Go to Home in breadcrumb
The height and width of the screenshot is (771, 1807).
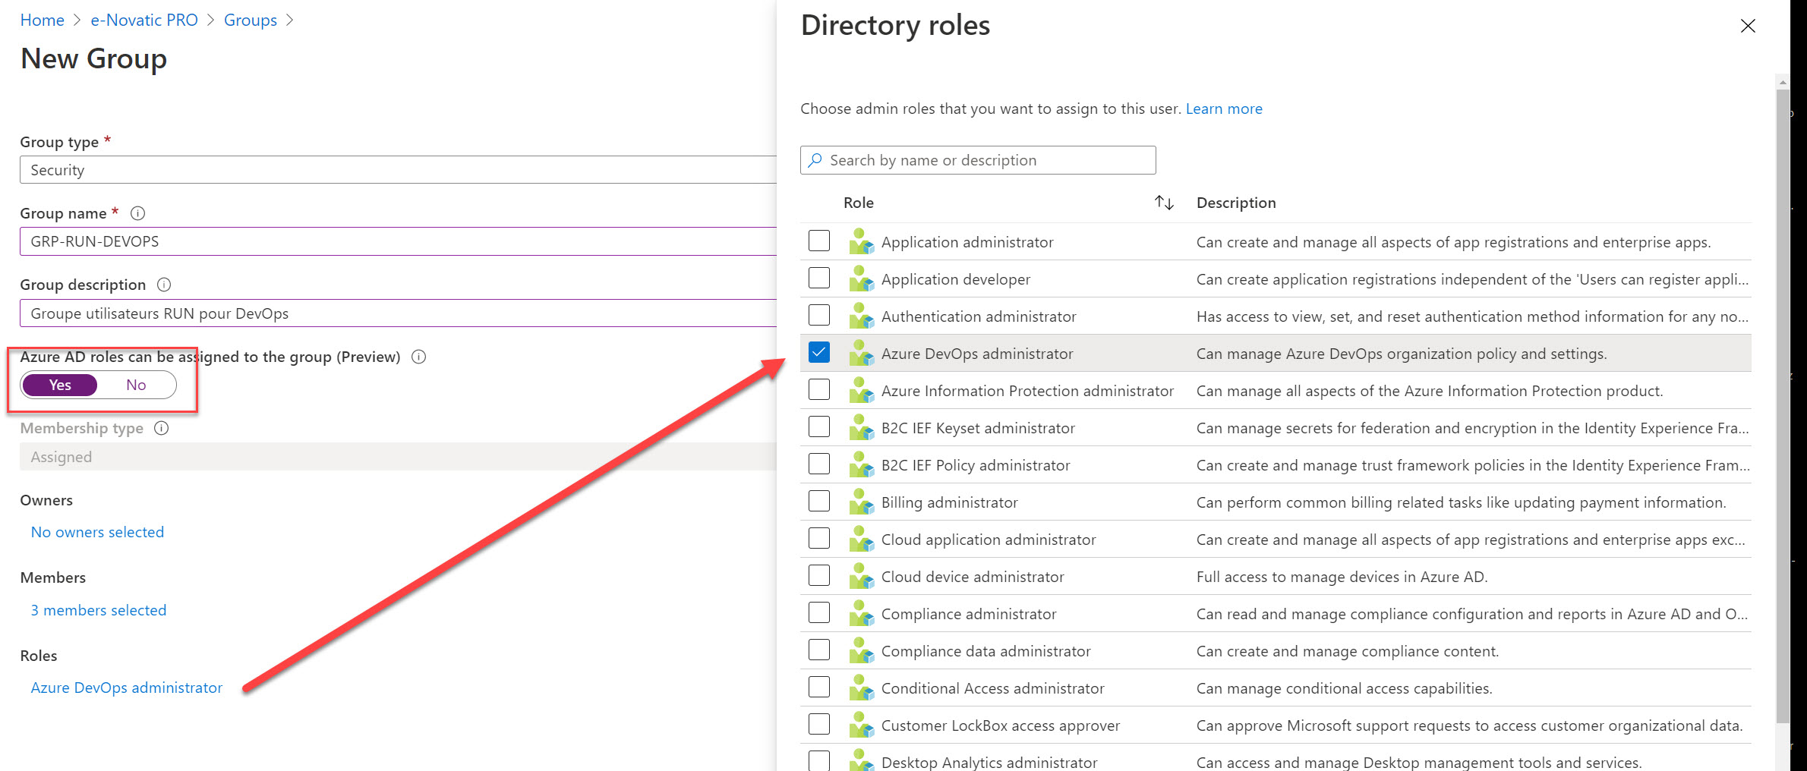point(42,20)
